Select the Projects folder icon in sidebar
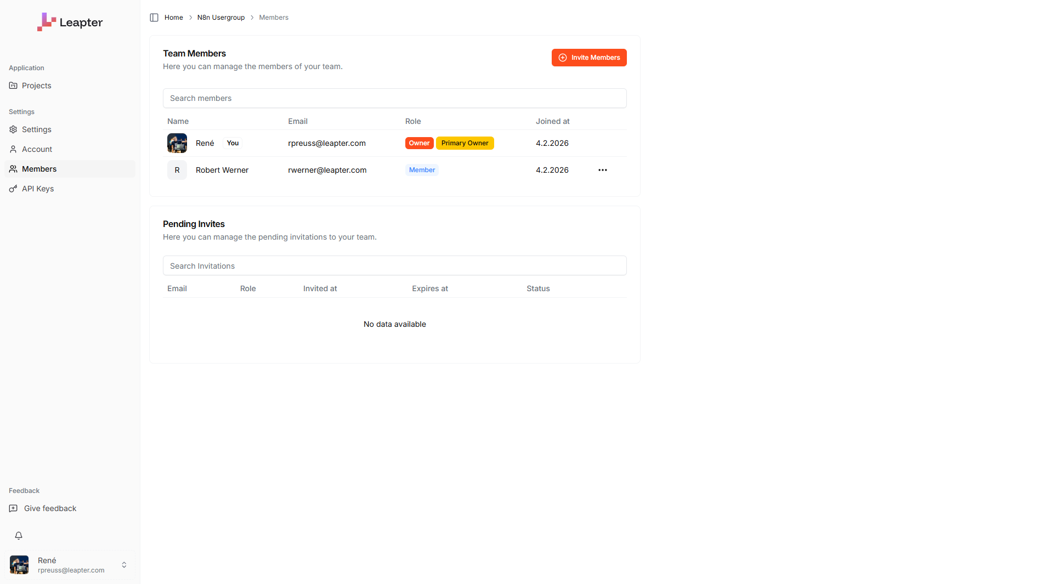 click(13, 86)
